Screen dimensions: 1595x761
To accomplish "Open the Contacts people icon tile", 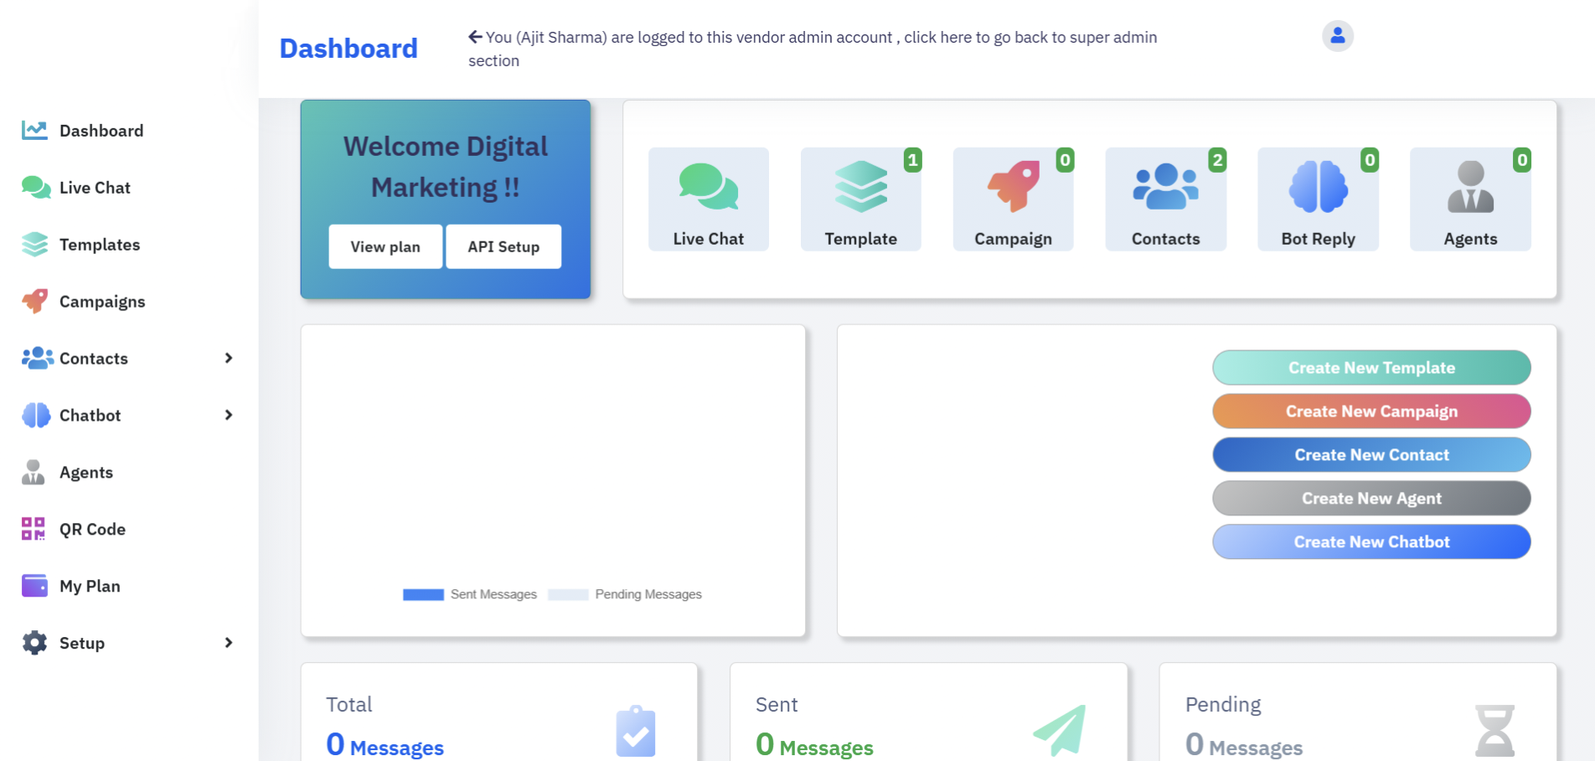I will [1165, 199].
